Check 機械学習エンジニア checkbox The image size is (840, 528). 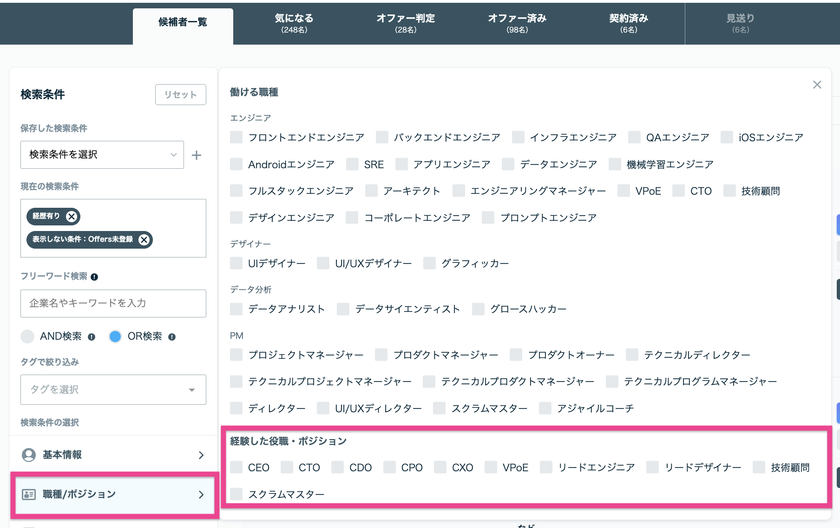(615, 164)
